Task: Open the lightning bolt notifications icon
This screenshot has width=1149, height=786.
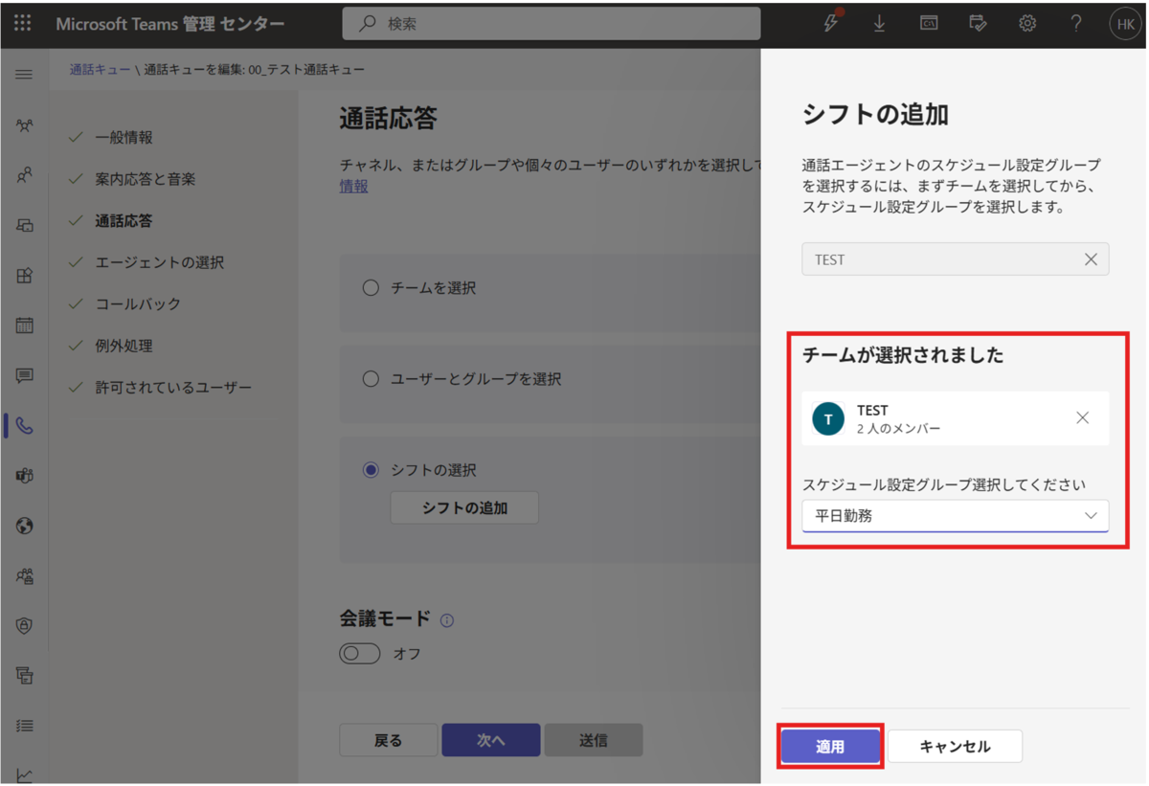Action: click(x=831, y=23)
